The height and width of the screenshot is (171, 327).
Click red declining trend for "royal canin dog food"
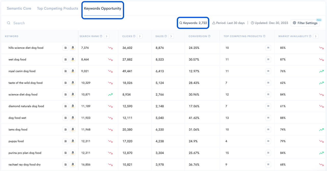click(x=110, y=71)
